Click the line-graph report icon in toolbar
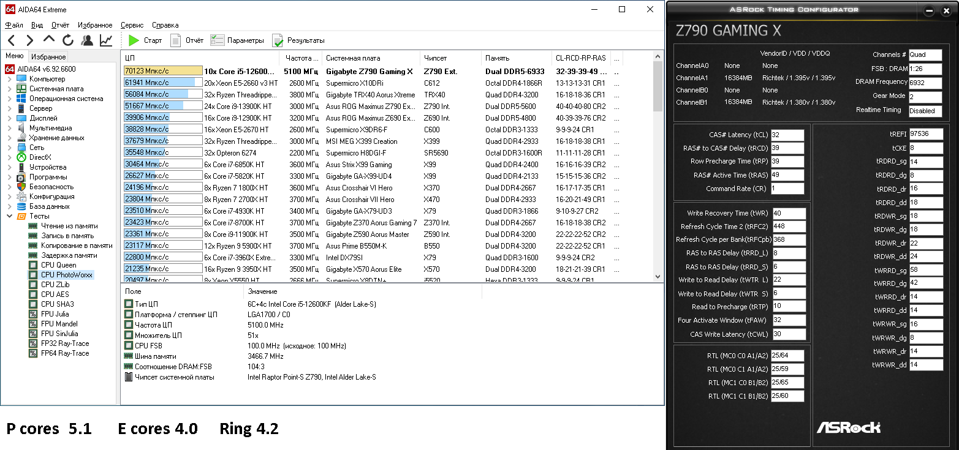 pyautogui.click(x=106, y=40)
